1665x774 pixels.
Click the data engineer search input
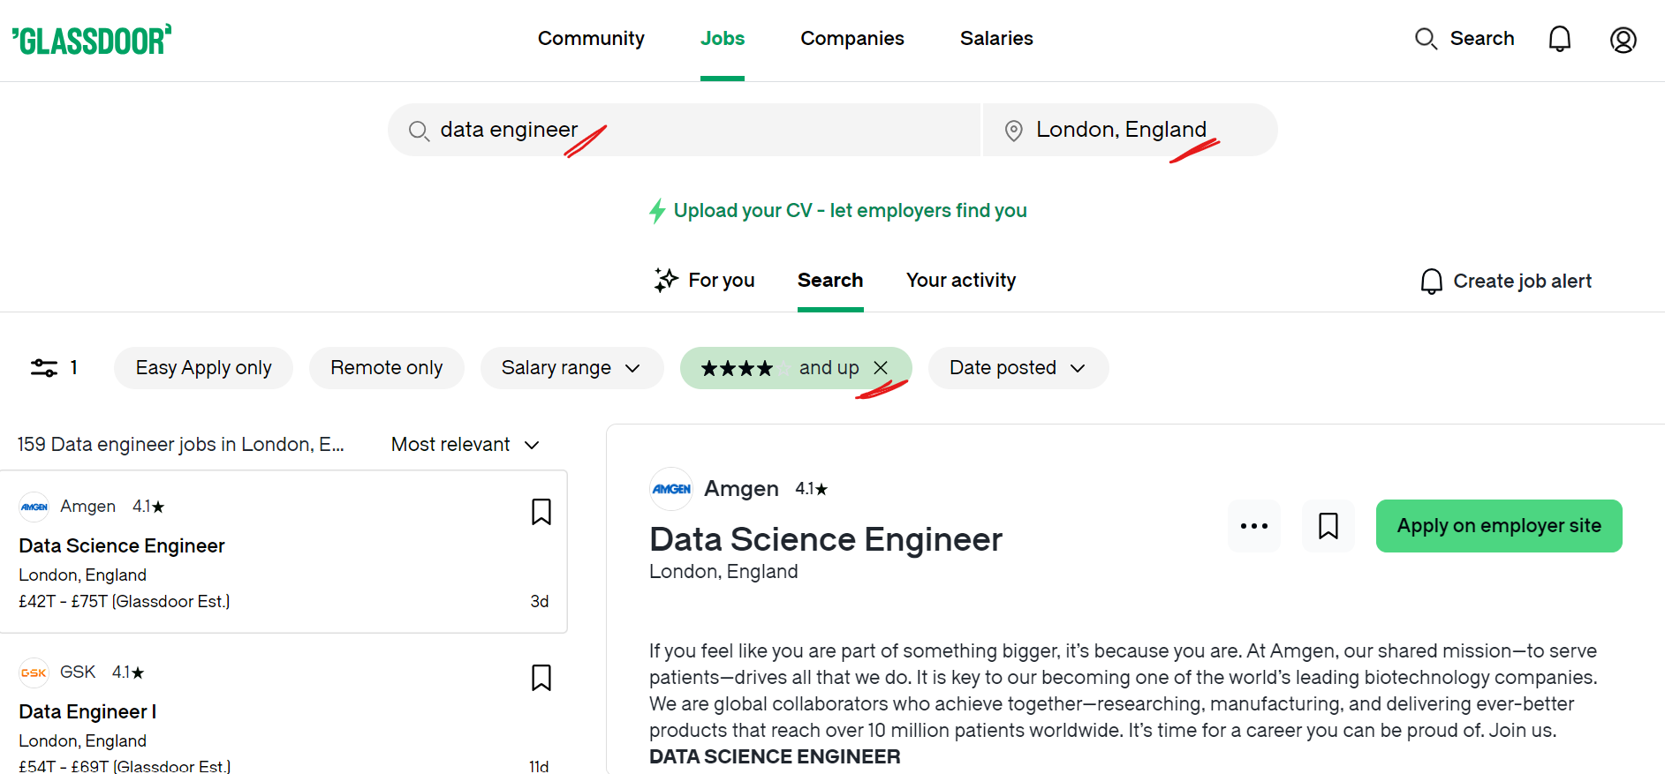click(x=685, y=130)
